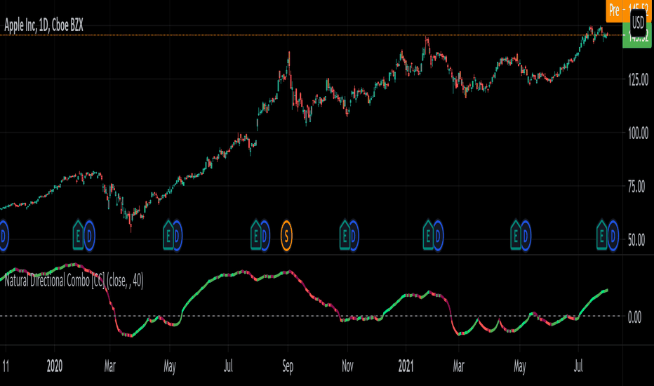The width and height of the screenshot is (654, 386).
Task: Select the earnings E marker after July 2021
Action: click(601, 235)
